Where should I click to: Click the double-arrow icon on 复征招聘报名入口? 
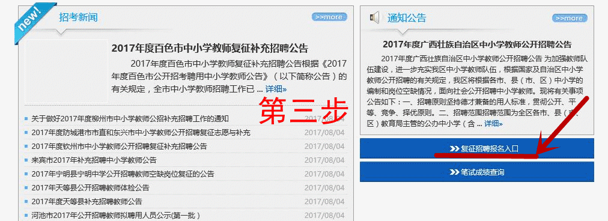point(454,149)
